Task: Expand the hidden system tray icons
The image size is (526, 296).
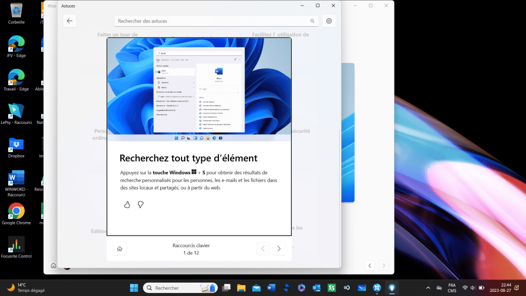Action: (428, 288)
